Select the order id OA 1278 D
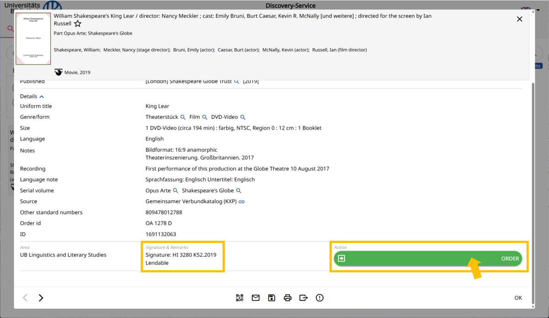 coord(159,223)
